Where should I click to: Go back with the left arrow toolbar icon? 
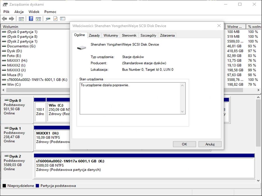4,19
